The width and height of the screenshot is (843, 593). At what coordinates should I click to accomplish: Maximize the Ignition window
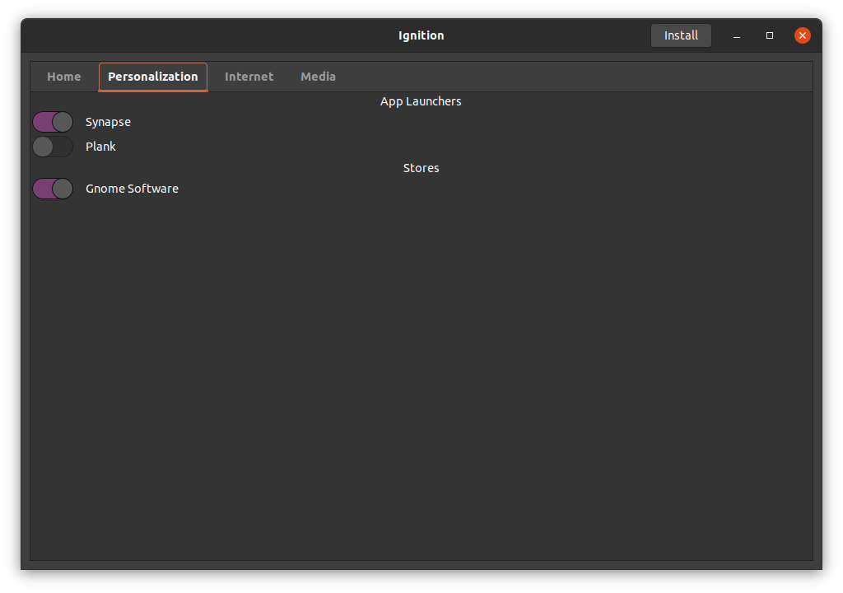[769, 35]
